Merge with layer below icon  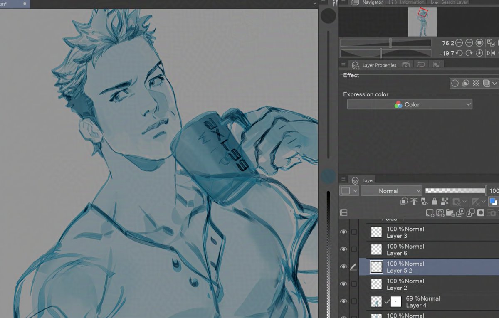coord(471,213)
